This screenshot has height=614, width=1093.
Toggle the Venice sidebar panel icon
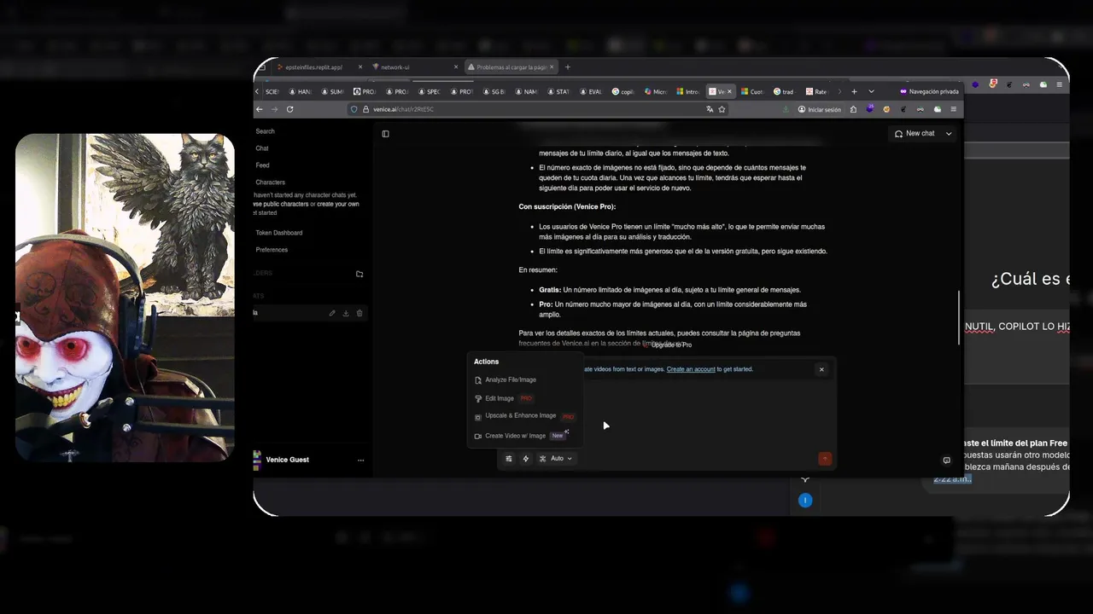tap(385, 134)
